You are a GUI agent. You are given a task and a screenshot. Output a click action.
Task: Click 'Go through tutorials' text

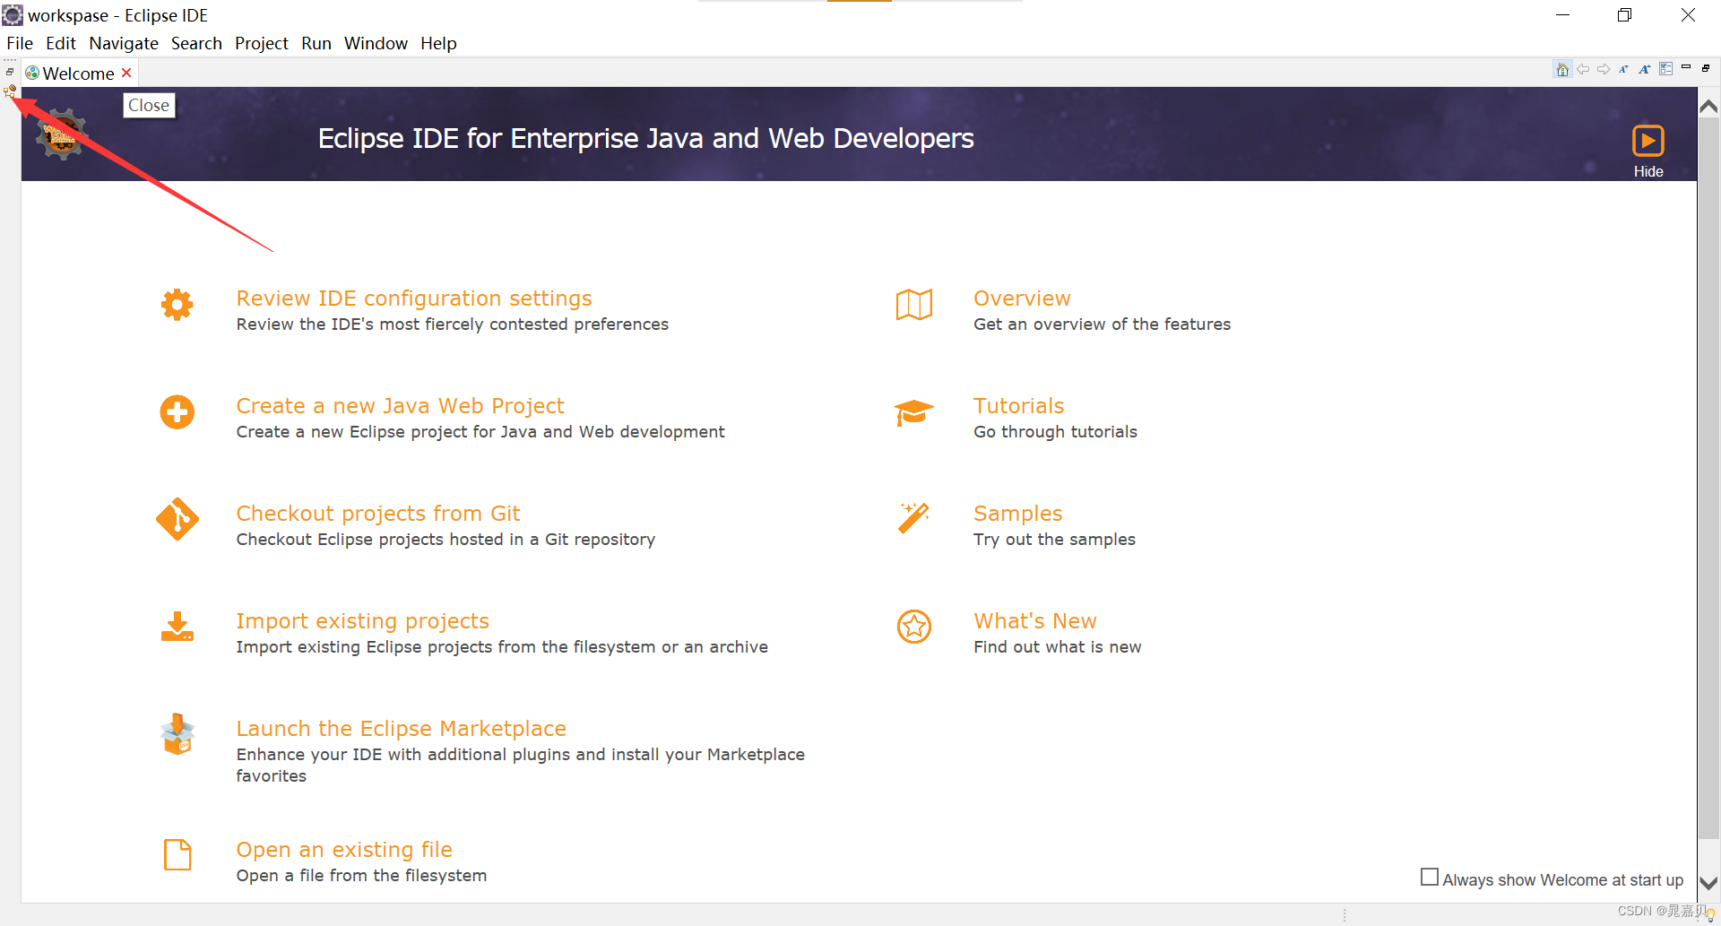point(1055,432)
